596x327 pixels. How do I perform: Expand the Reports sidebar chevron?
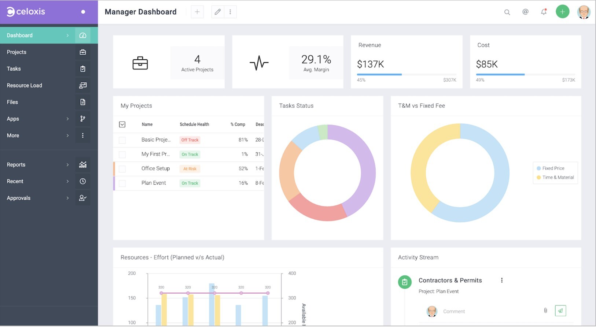67,165
